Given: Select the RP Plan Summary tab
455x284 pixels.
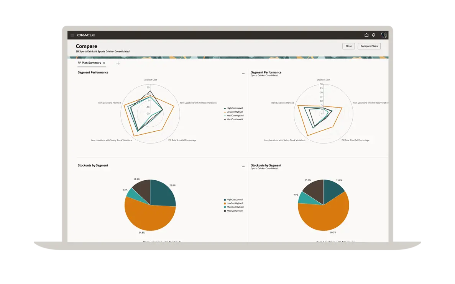Looking at the screenshot, I should pos(89,63).
